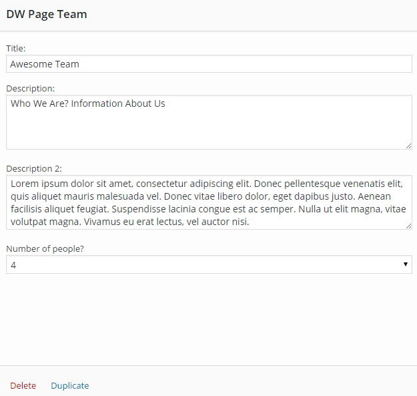This screenshot has height=396, width=417.
Task: Click the "Description 2:" field label
Action: tap(34, 169)
